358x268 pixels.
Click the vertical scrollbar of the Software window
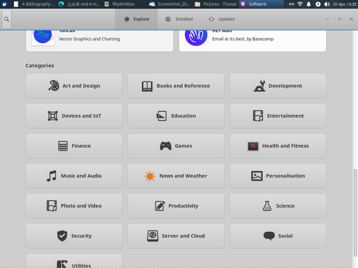coord(355,213)
